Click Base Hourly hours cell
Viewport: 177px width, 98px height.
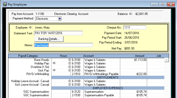(x=61, y=60)
